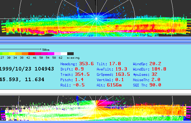This screenshot has height=123, width=191.
Task: Click the #pulses value 32
Action: point(155,74)
